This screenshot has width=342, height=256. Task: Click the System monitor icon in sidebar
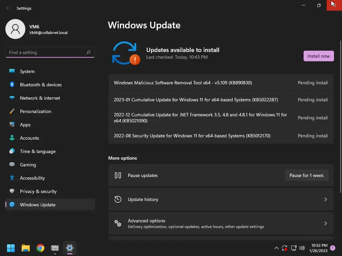[x=12, y=71]
